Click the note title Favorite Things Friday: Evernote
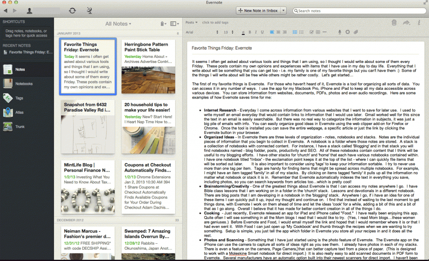The image size is (429, 261). click(x=222, y=48)
